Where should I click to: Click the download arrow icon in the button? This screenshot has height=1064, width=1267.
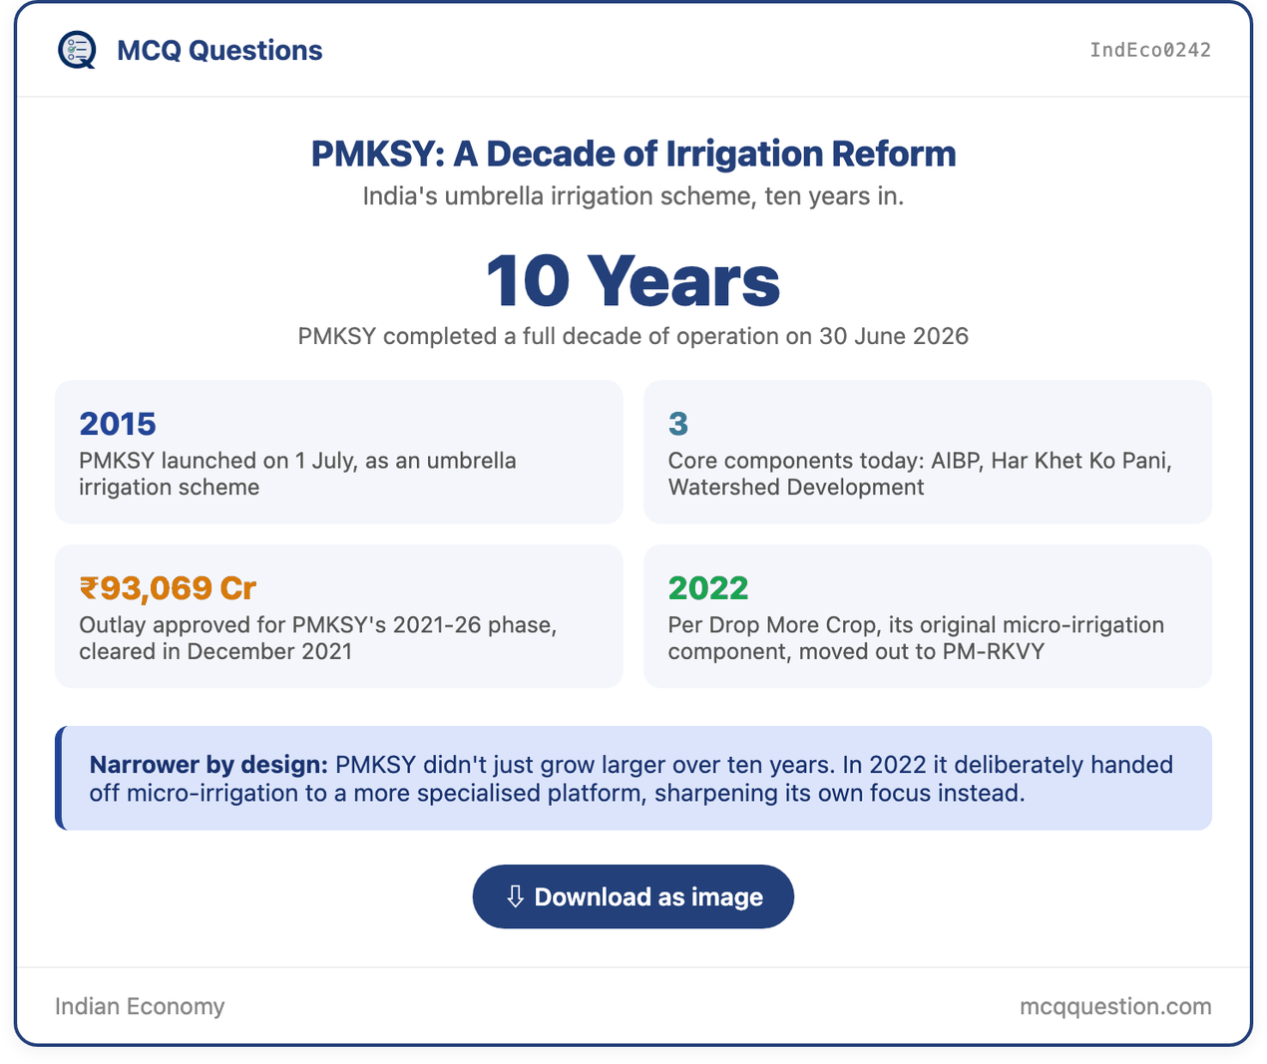(515, 896)
